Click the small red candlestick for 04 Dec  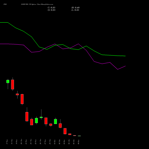tap(70, 134)
